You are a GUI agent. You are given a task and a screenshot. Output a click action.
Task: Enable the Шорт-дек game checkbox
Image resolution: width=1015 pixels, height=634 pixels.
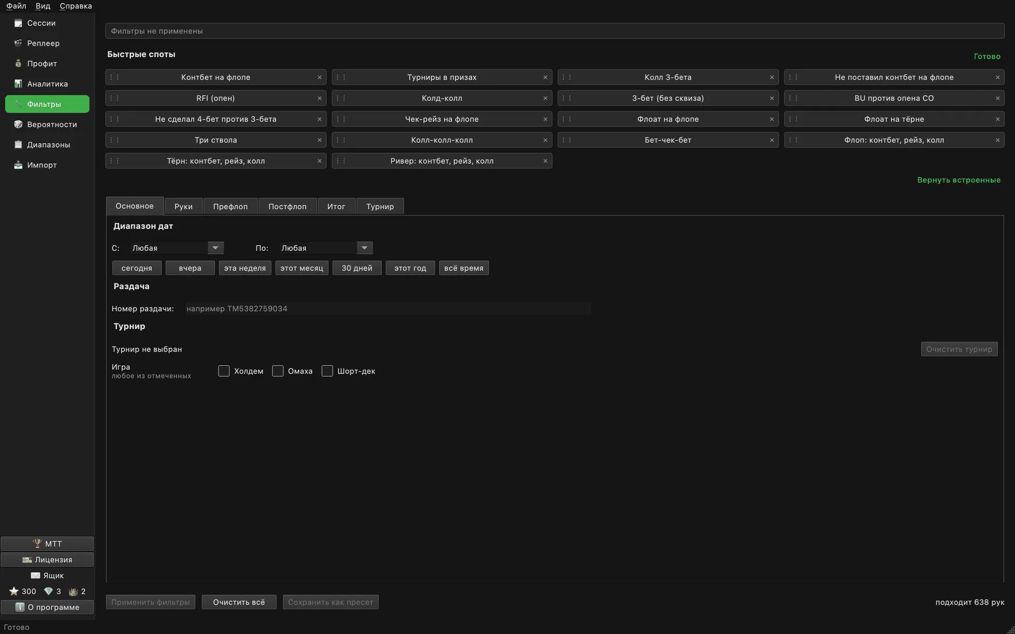click(327, 371)
